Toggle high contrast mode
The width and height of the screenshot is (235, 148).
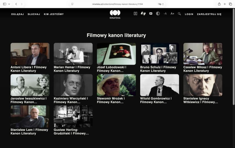pyautogui.click(x=158, y=14)
